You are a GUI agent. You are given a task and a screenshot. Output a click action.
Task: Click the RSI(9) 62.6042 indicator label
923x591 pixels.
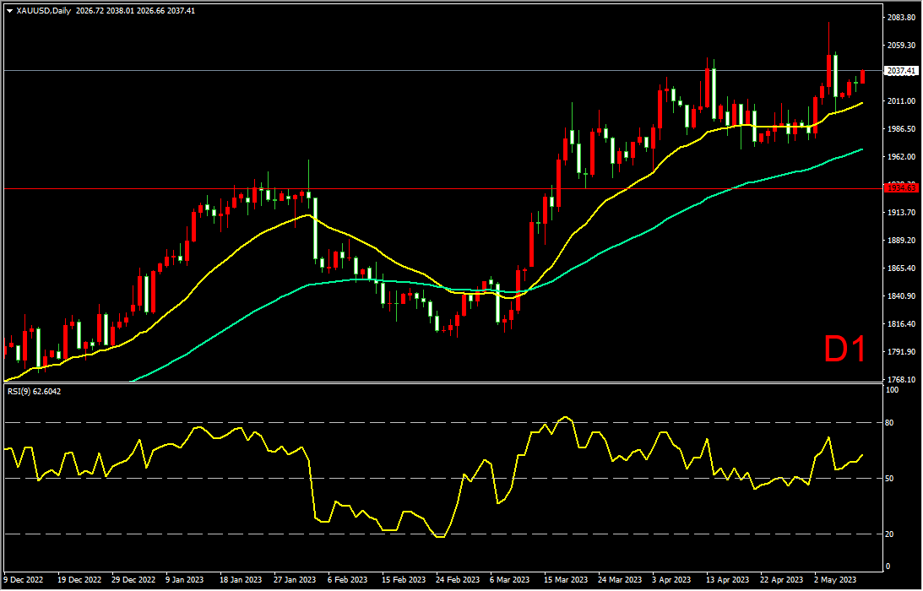pyautogui.click(x=34, y=391)
